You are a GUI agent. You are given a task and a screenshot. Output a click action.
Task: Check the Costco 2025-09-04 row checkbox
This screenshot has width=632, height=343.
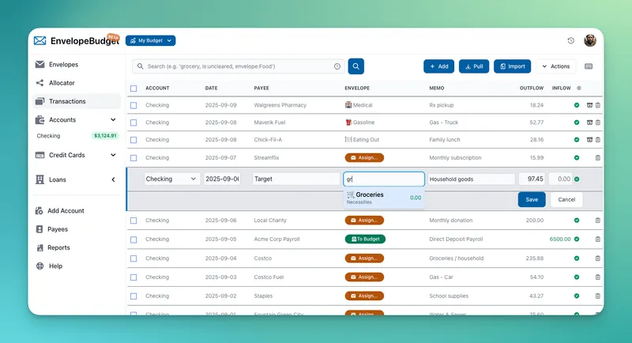134,258
